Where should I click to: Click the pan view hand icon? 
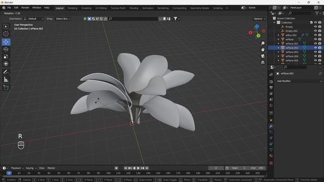point(263,50)
